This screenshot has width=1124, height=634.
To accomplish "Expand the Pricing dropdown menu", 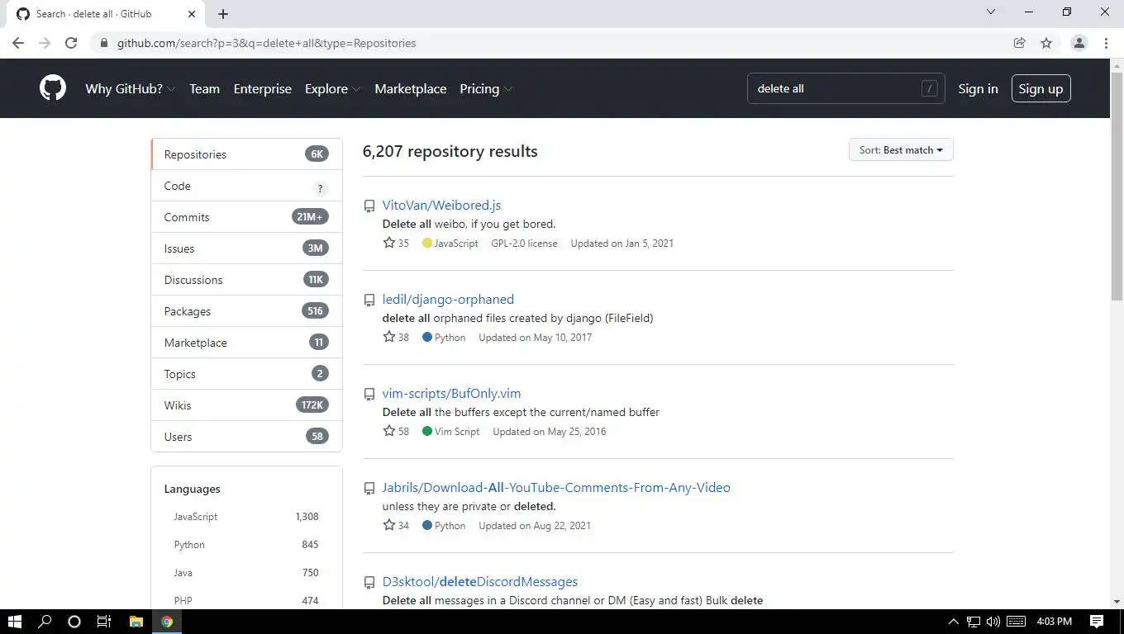I will 486,88.
